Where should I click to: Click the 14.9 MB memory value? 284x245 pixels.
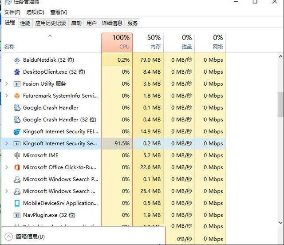[150, 131]
